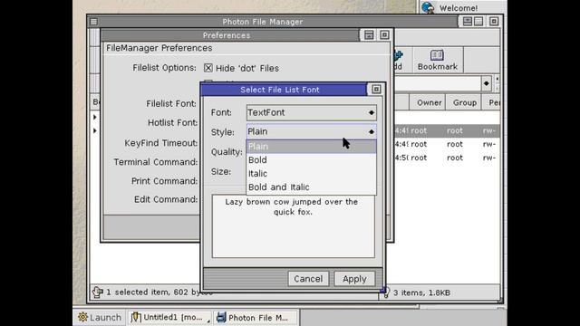The width and height of the screenshot is (580, 326).
Task: Click the Terminal Command label
Action: [156, 162]
